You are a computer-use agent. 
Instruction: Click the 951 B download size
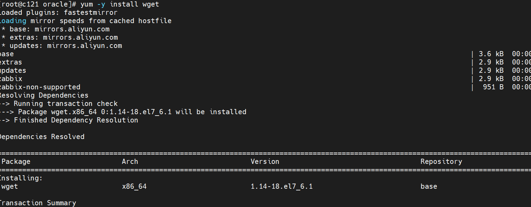coord(493,87)
